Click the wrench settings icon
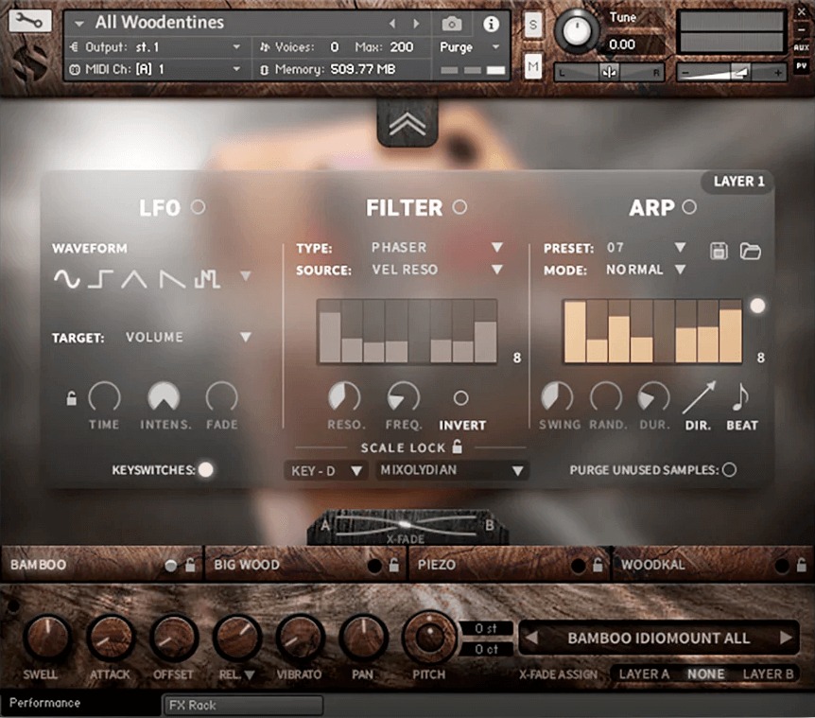 point(30,22)
